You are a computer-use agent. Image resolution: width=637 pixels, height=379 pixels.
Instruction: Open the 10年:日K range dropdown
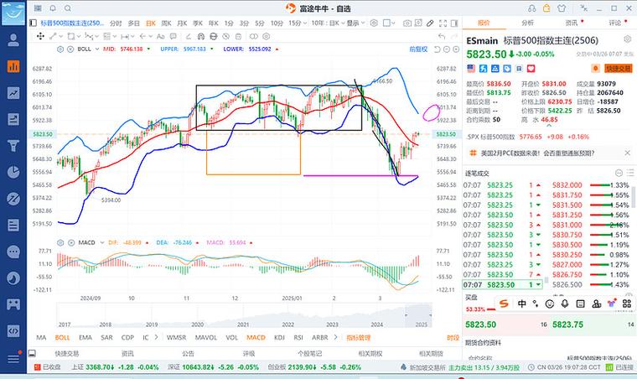coord(329,23)
